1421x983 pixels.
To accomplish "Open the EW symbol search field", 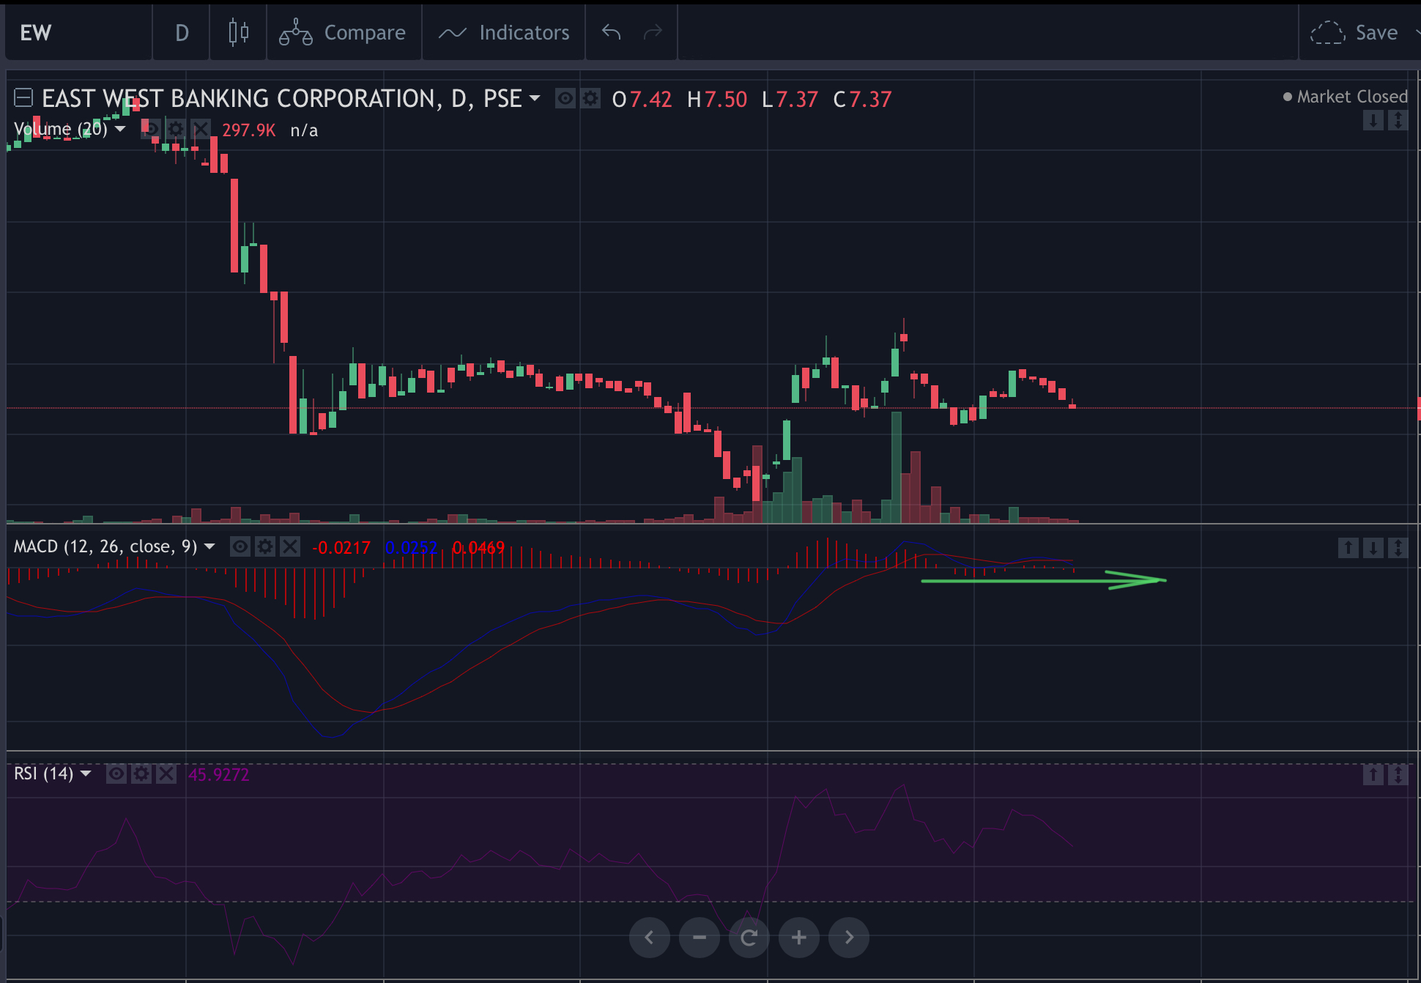I will (78, 33).
